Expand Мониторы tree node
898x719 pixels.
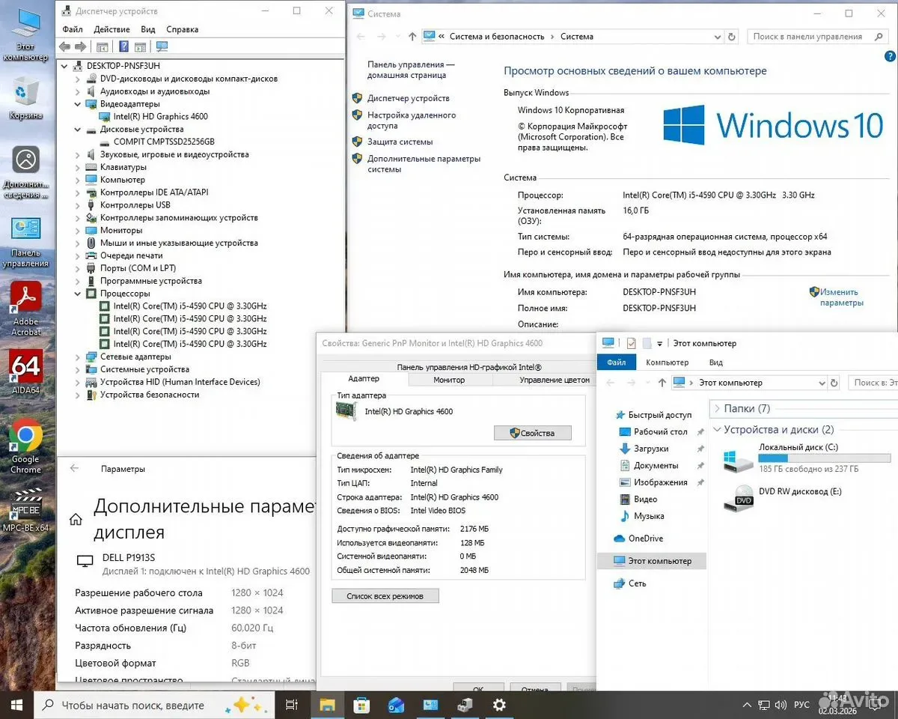pos(78,230)
